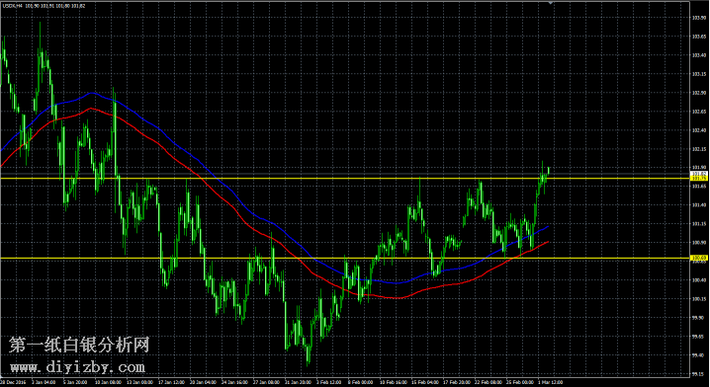Image resolution: width=710 pixels, height=387 pixels.
Task: Click the 3 Jan 04:00 time axis label
Action: 44,382
